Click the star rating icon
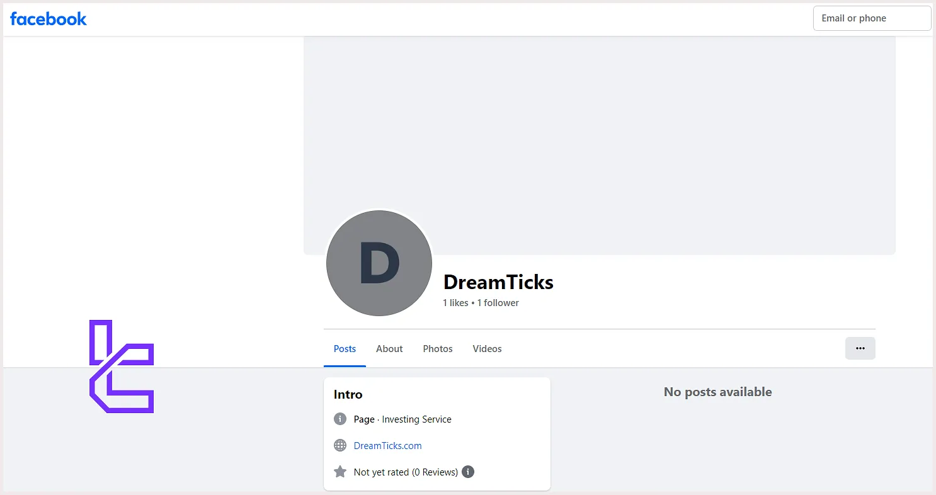 pos(340,472)
